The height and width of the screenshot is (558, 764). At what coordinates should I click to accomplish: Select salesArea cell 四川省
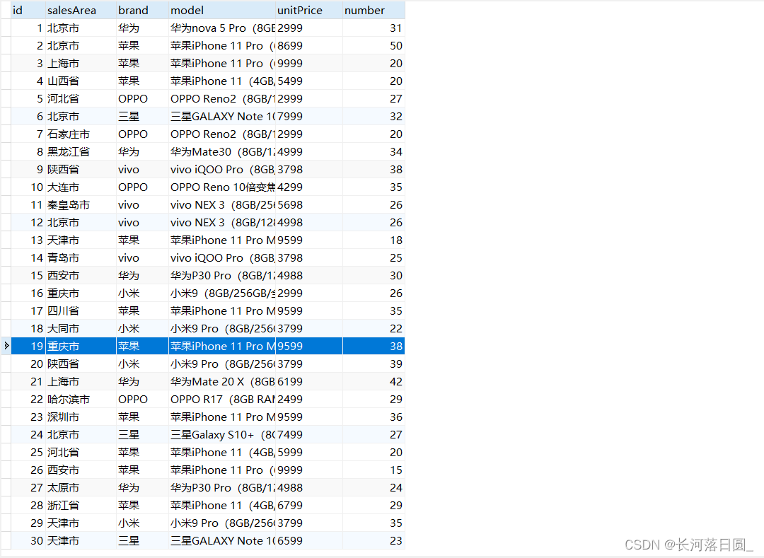(81, 311)
